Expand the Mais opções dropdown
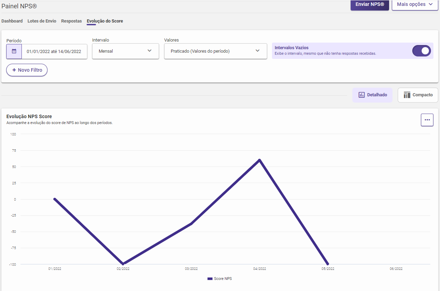This screenshot has width=440, height=291. coord(415,5)
